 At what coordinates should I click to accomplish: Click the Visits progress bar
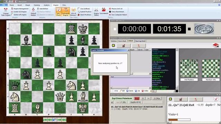[x=179, y=120]
